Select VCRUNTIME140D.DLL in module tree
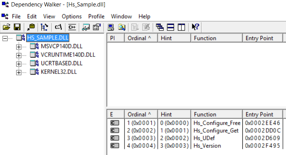The width and height of the screenshot is (286, 155). coord(68,55)
